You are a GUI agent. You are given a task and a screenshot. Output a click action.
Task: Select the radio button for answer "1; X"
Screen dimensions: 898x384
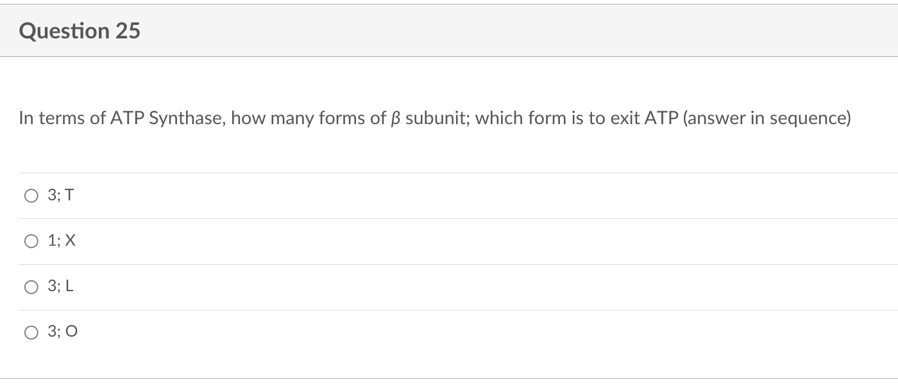tap(31, 241)
